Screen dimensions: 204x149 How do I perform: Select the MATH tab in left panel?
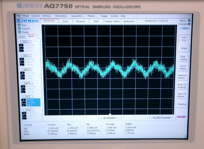(31, 36)
